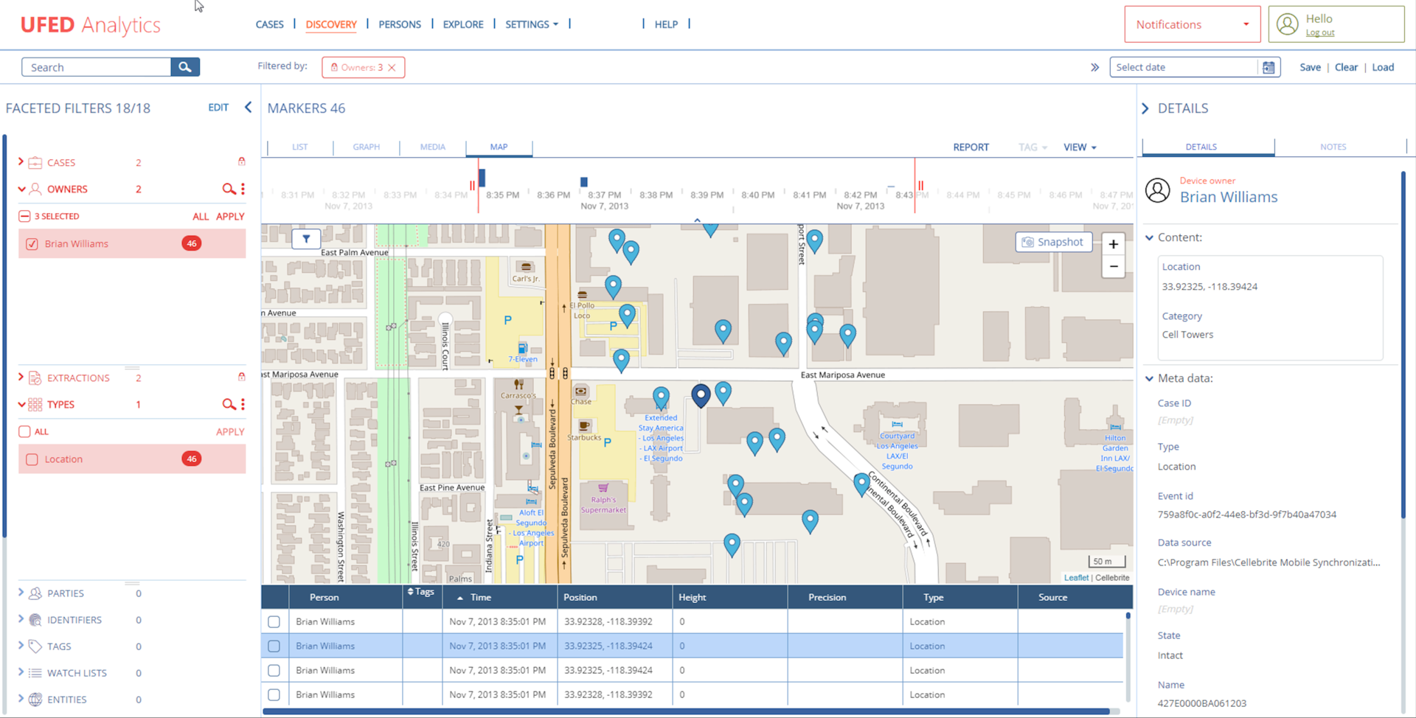The width and height of the screenshot is (1416, 718).
Task: Click the search magnifier button
Action: (184, 66)
